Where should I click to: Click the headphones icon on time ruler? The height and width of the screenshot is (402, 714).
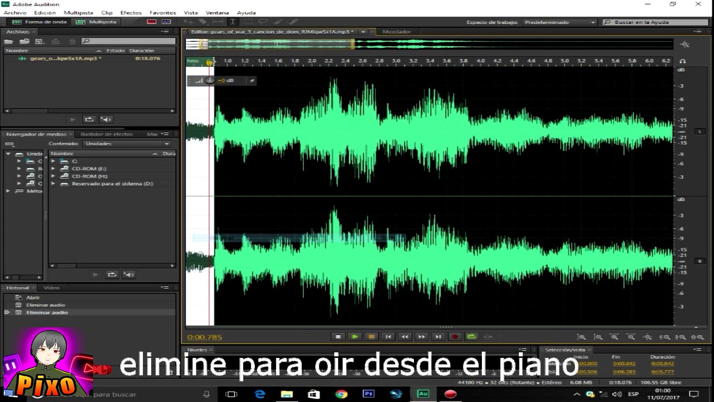coord(683,61)
